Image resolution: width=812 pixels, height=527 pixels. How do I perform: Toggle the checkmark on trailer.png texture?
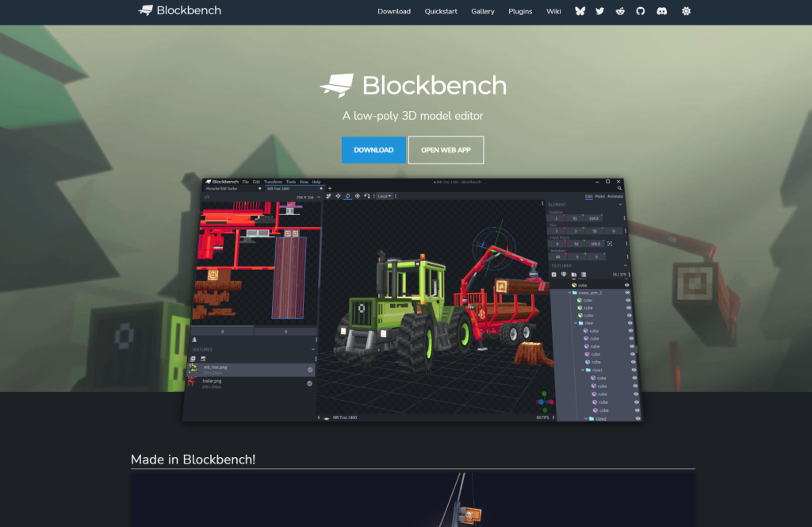click(309, 383)
